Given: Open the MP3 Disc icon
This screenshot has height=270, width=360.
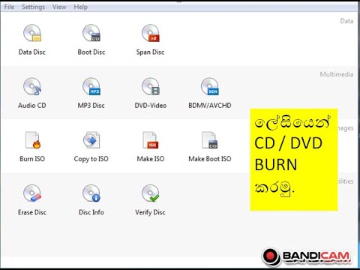Looking at the screenshot, I should click(x=91, y=86).
